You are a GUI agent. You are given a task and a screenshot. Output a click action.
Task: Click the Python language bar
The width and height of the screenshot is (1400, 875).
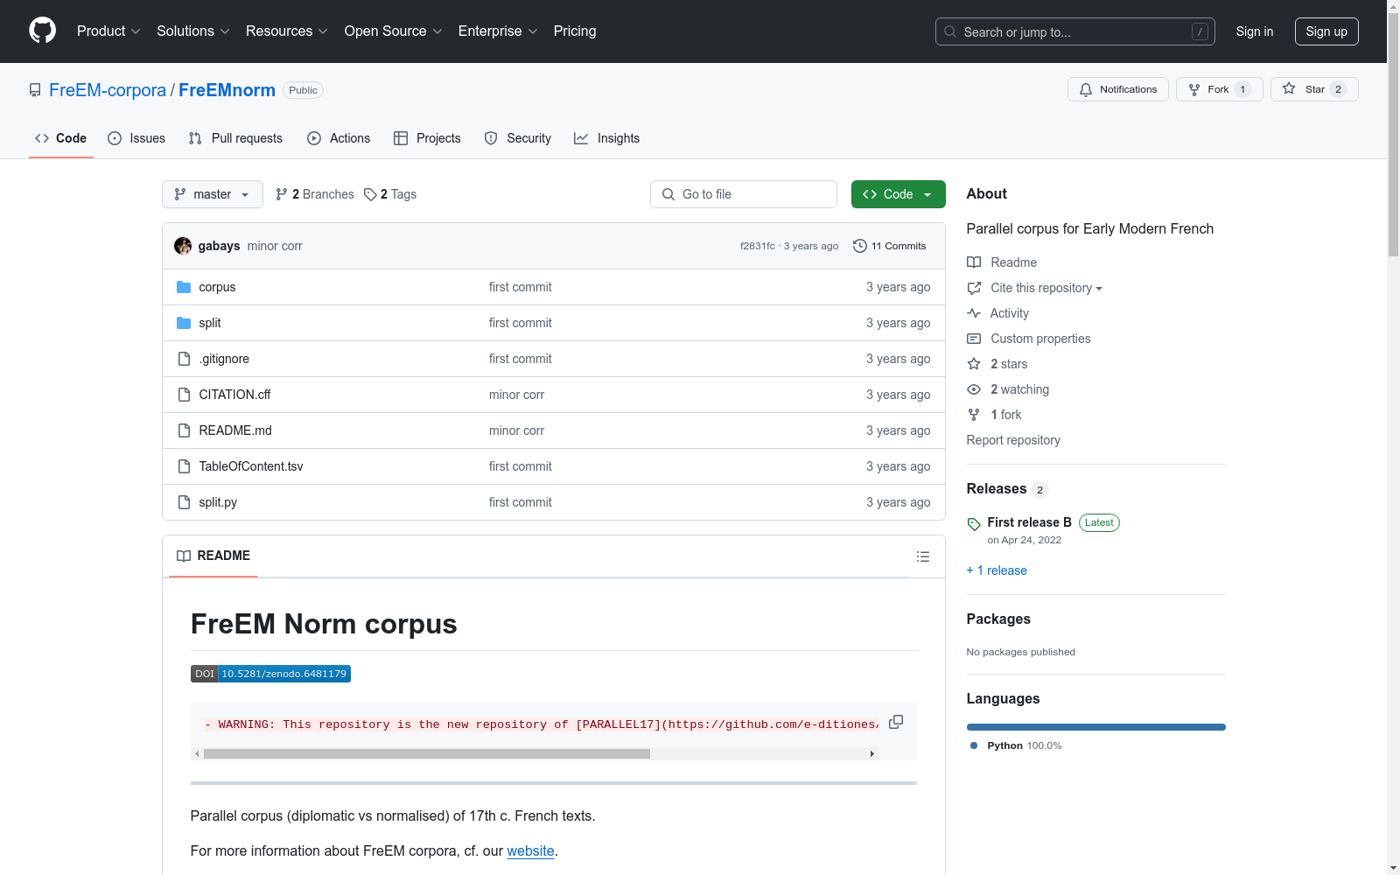1096,727
